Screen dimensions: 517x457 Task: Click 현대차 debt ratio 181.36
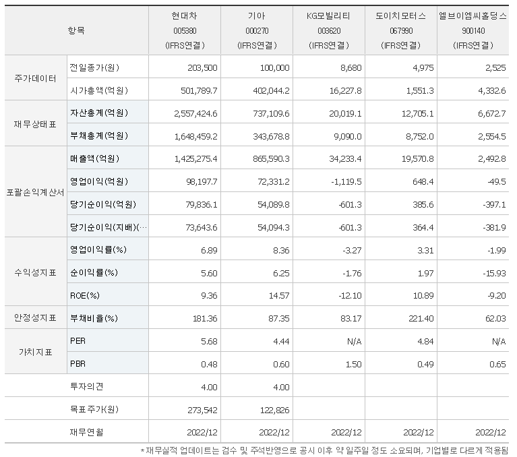tap(205, 319)
